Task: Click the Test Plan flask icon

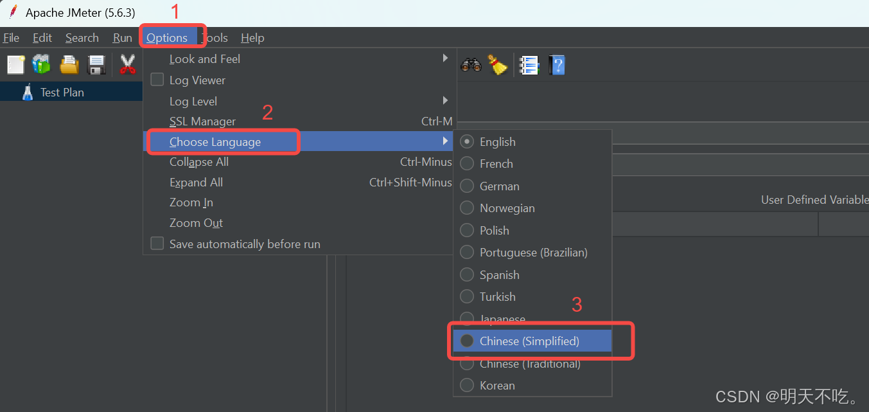Action: 27,92
